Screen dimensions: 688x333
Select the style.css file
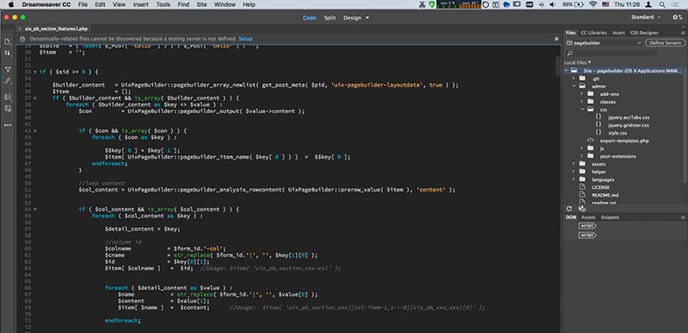pos(617,133)
